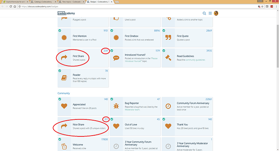Open the First Share badge title
Viewport: 279px width, 151px height.
pos(78,56)
